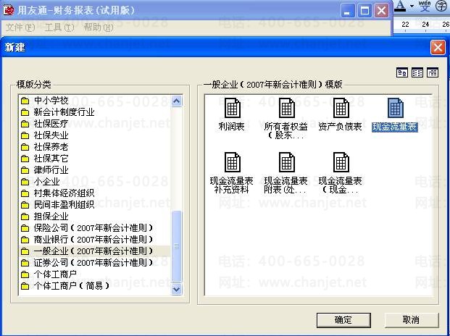
Task: Open 一般企业(2007年新会计准则) category
Action: [87, 251]
